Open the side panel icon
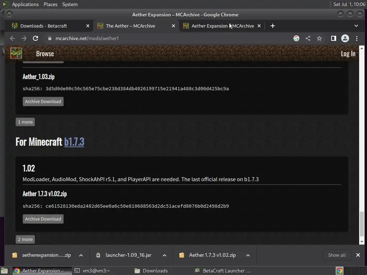This screenshot has height=275, width=367. (x=334, y=38)
